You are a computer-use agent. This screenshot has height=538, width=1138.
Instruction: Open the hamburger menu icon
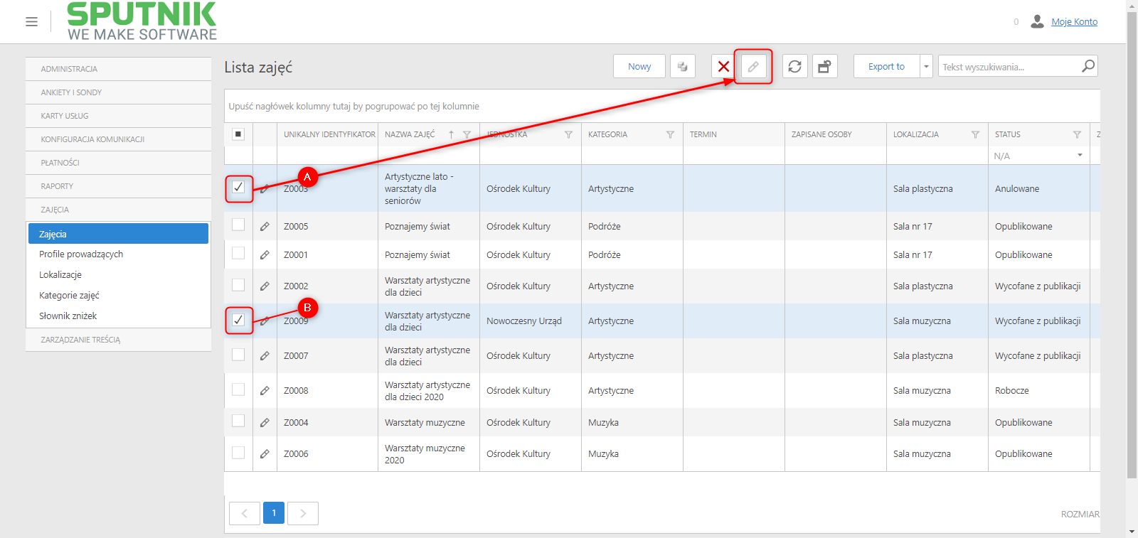pos(31,22)
